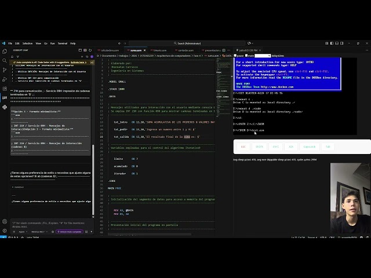The width and height of the screenshot is (371, 278).
Task: Check the mute checkbox in jsdos panel
Action: 246,56
